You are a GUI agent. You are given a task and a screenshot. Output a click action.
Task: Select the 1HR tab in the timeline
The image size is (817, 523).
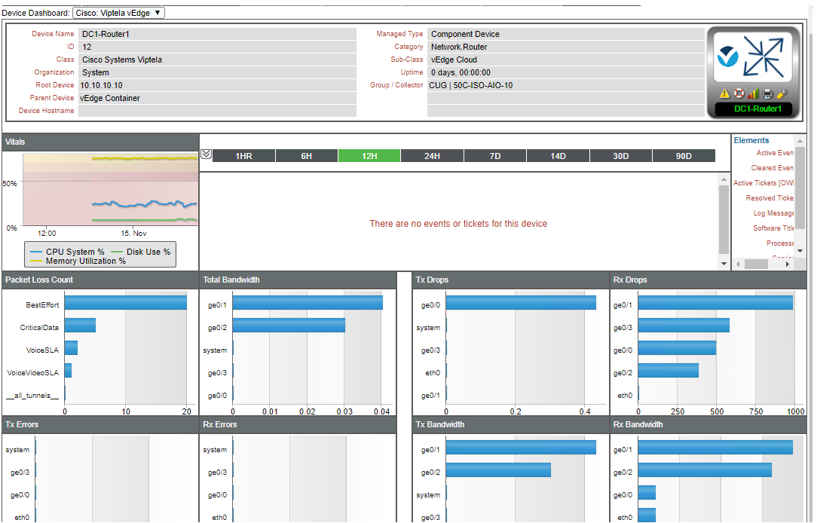click(x=243, y=155)
